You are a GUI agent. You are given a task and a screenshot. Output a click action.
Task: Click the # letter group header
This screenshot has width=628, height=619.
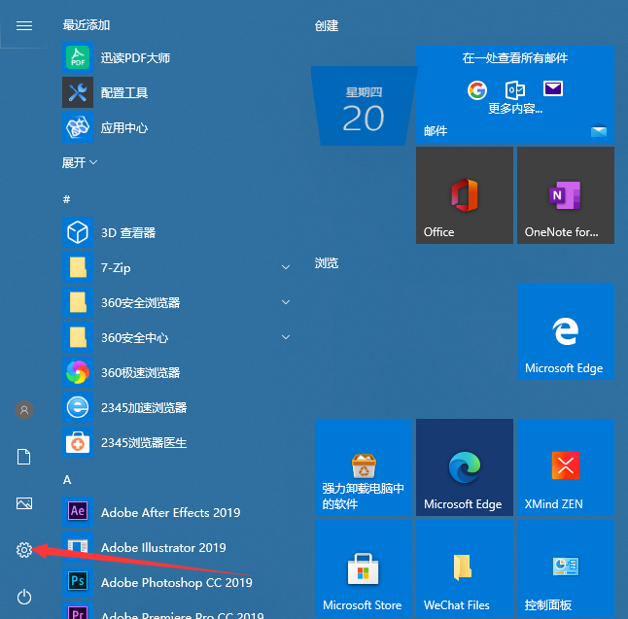pyautogui.click(x=67, y=198)
